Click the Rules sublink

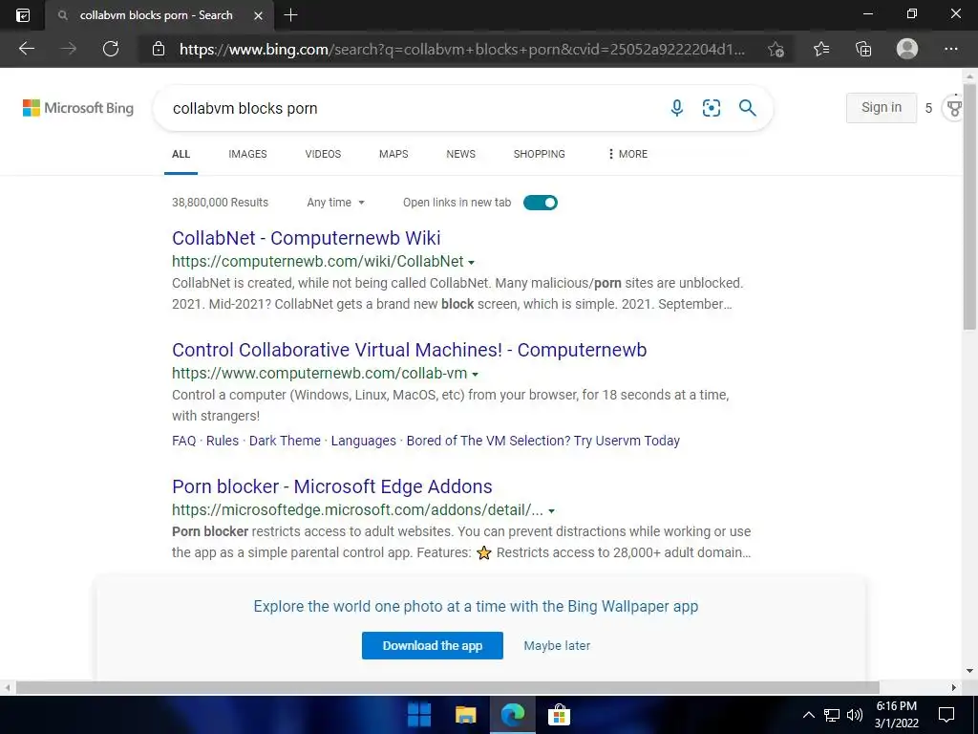(x=223, y=441)
